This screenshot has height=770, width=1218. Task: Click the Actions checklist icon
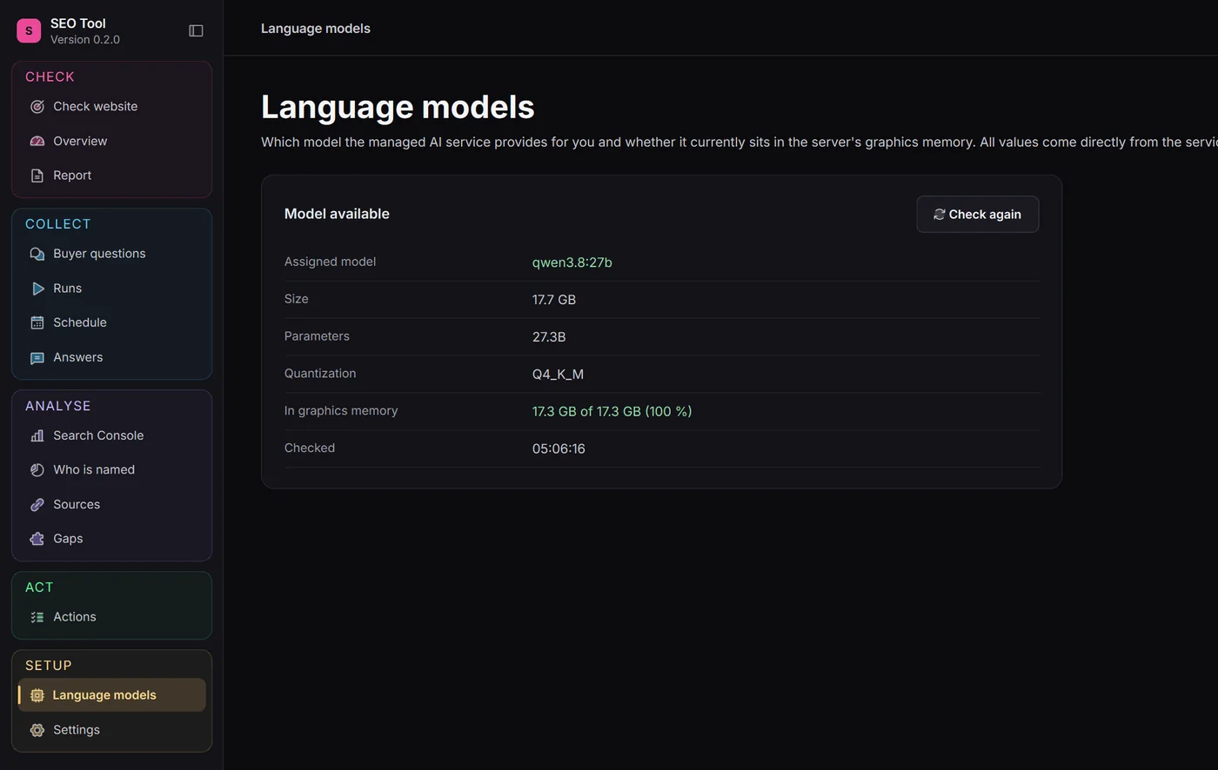coord(37,617)
